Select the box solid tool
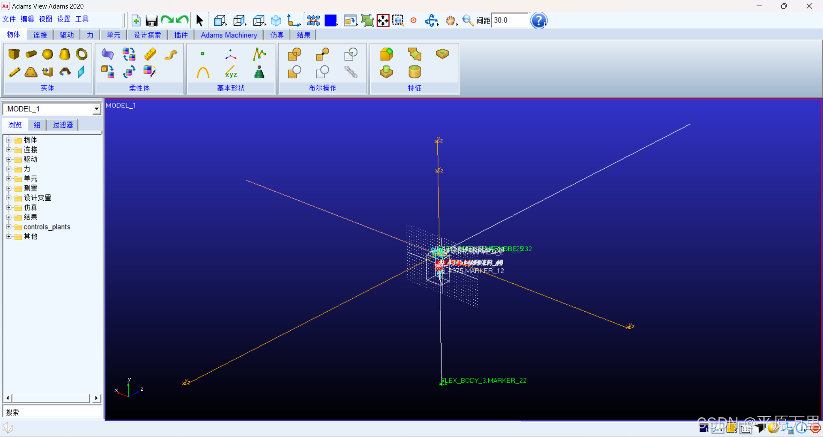This screenshot has width=823, height=437. coord(14,54)
